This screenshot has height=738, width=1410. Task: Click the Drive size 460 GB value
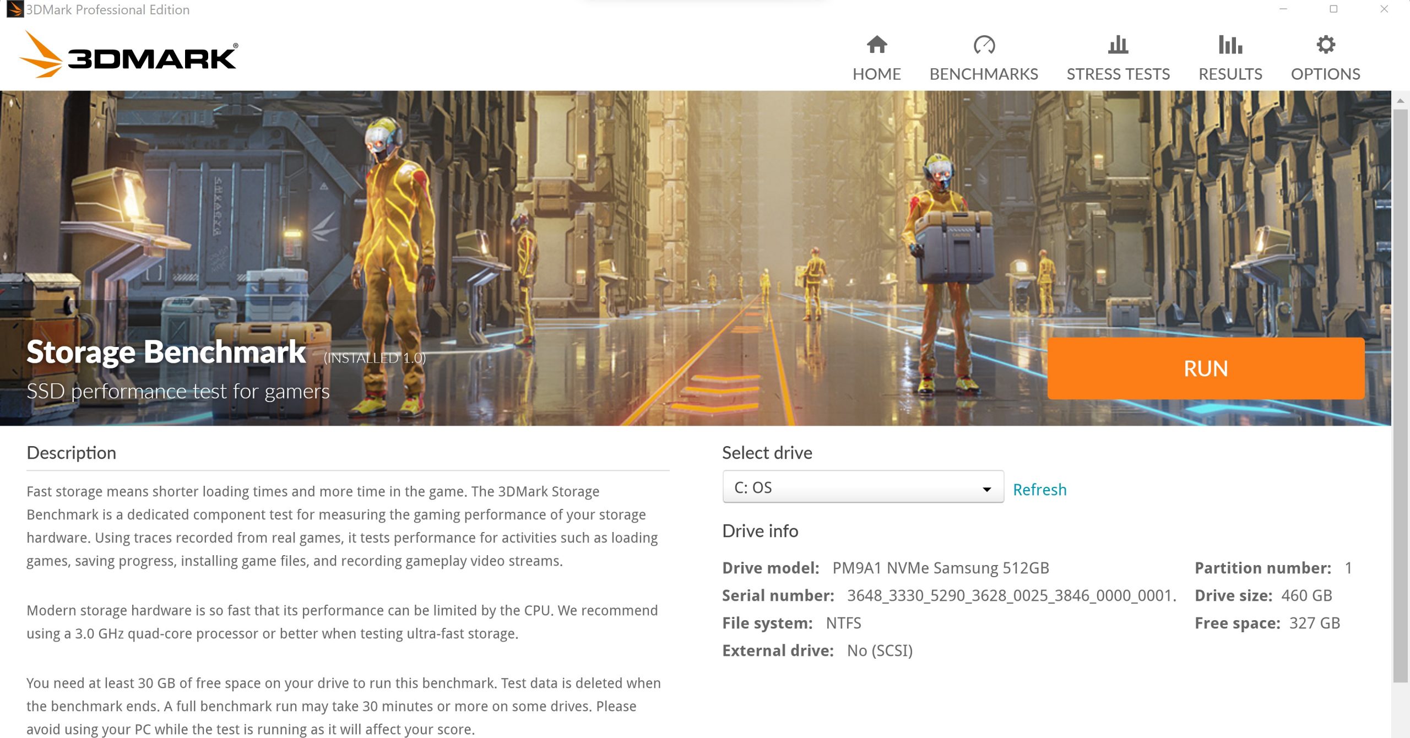1306,595
